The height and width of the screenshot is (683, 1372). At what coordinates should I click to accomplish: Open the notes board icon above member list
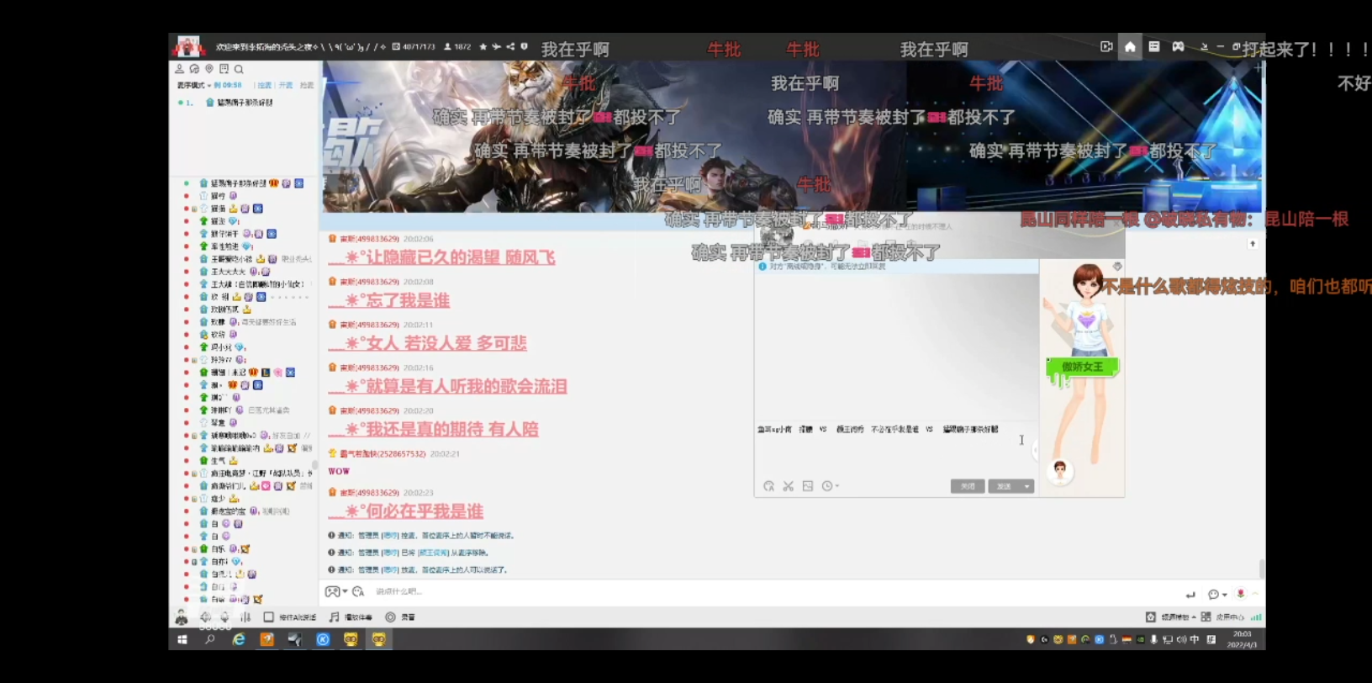tap(224, 69)
